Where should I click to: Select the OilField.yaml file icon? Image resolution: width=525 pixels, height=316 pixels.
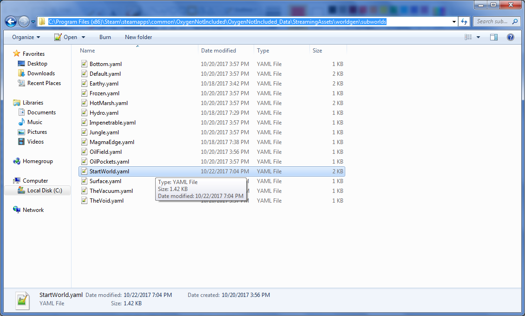[x=84, y=151]
